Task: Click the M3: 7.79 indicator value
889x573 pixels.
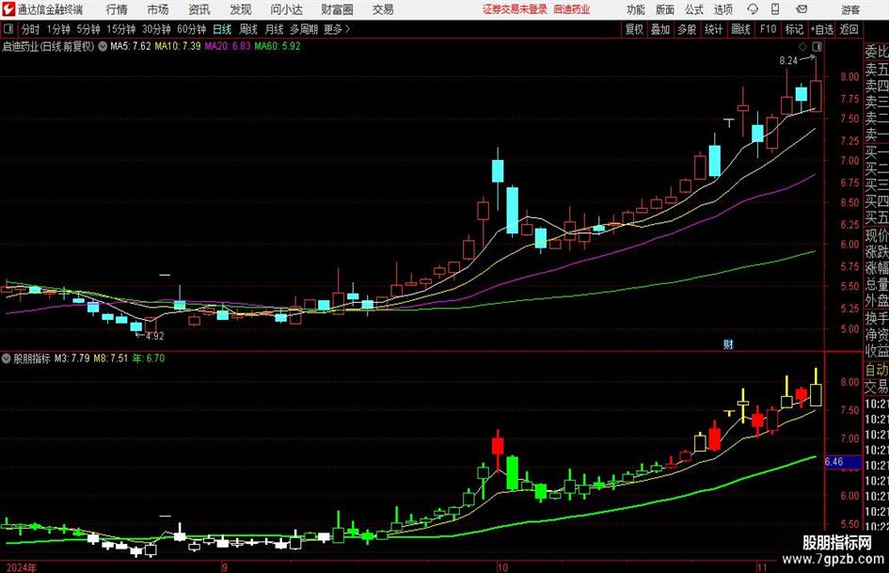Action: click(72, 358)
